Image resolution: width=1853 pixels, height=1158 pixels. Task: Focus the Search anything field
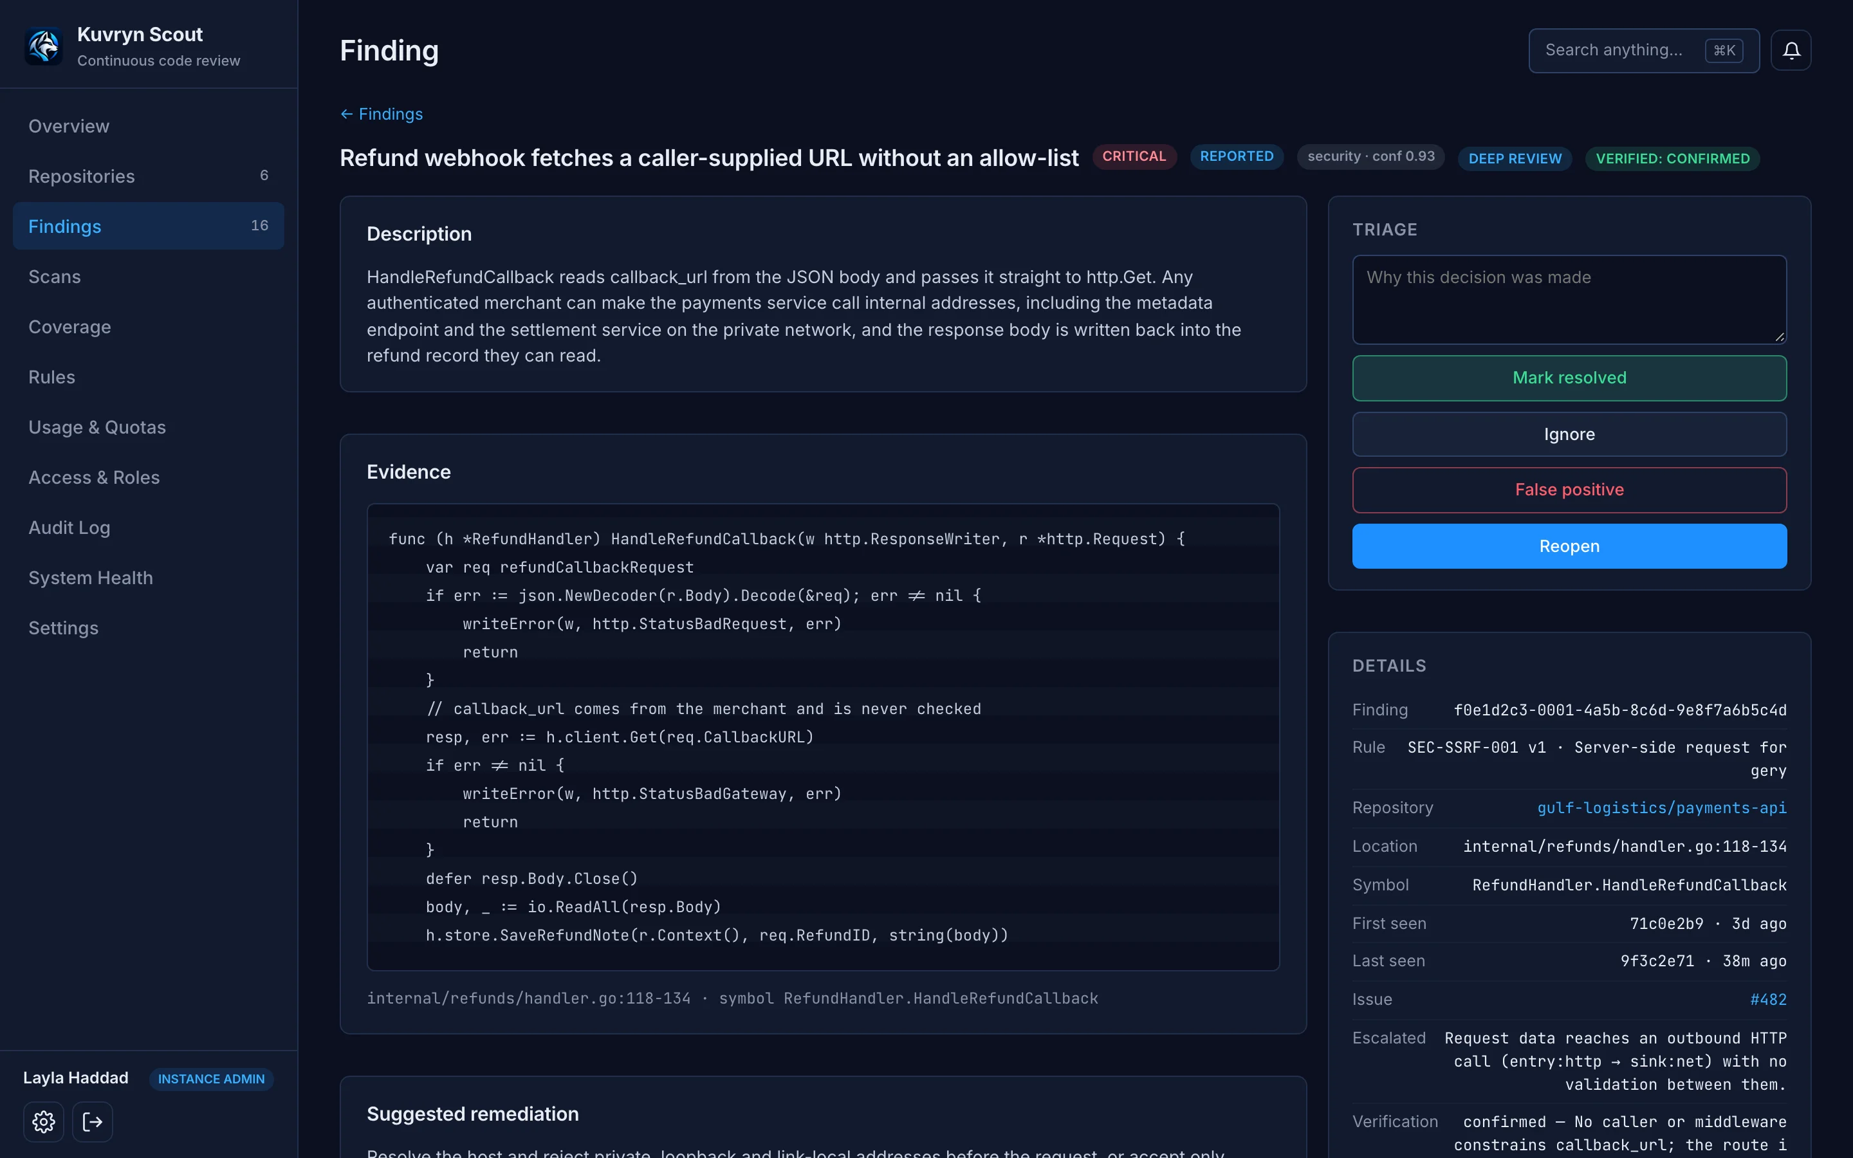point(1643,51)
